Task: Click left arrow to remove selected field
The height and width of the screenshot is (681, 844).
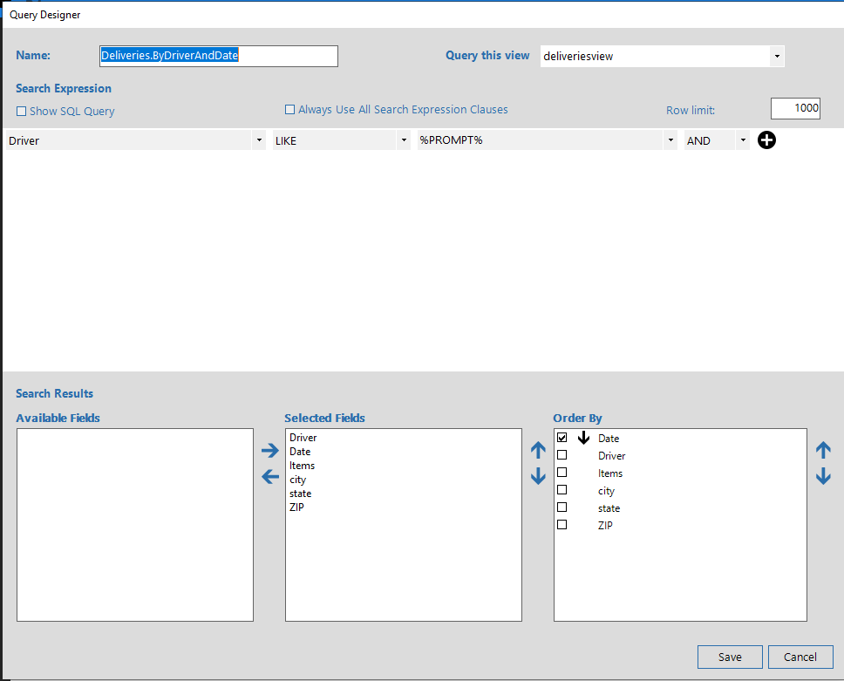Action: (x=270, y=476)
